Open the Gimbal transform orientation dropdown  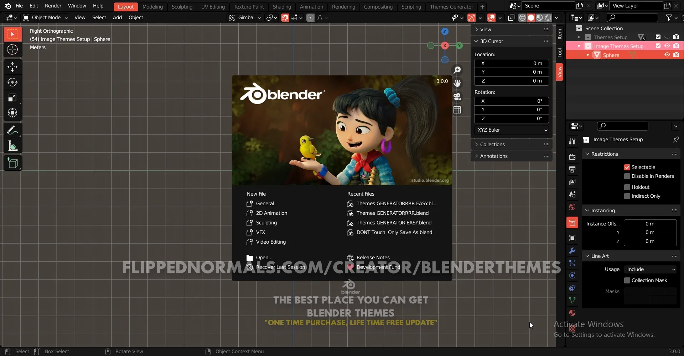pos(244,17)
